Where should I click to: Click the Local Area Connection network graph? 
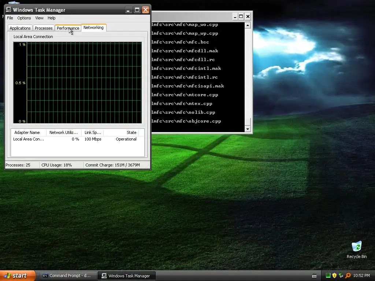(78, 83)
